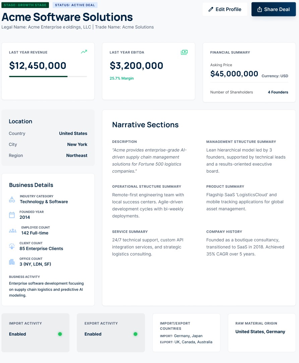The height and width of the screenshot is (363, 299).
Task: Click the Status: Active Deal badge
Action: (75, 5)
